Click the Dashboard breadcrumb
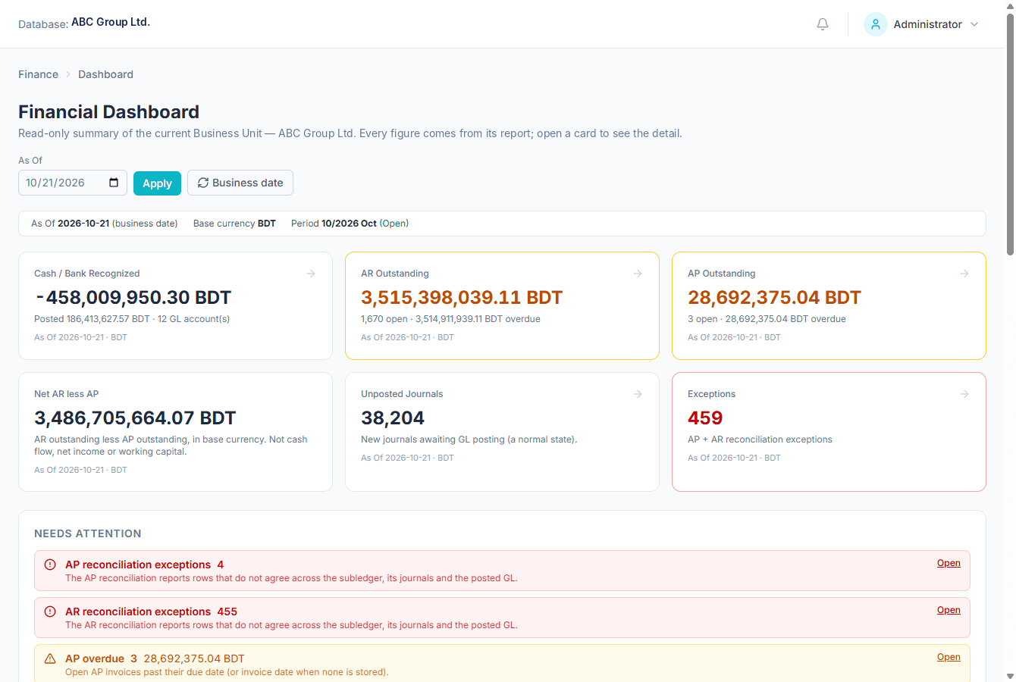 pos(105,74)
